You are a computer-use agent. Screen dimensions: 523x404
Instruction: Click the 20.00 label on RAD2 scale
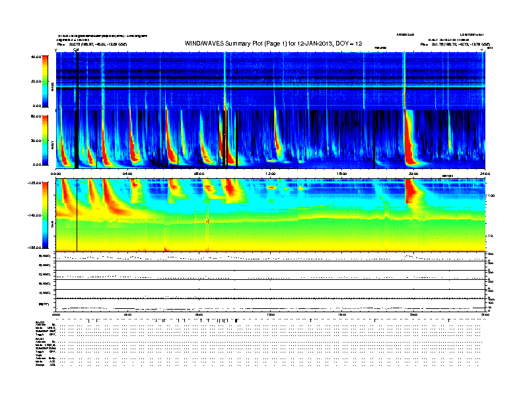[x=36, y=81]
